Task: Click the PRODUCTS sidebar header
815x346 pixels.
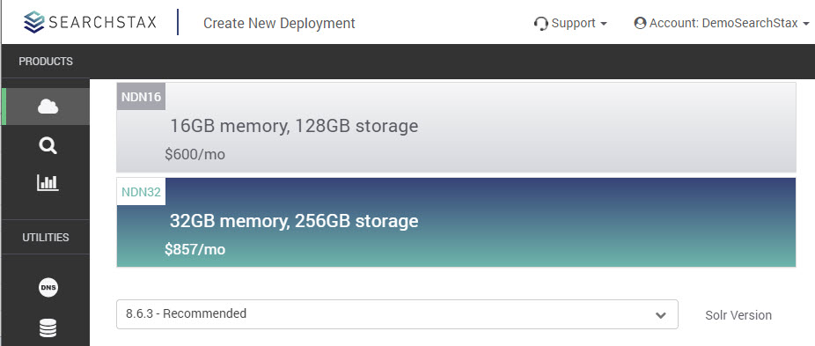Action: tap(46, 62)
